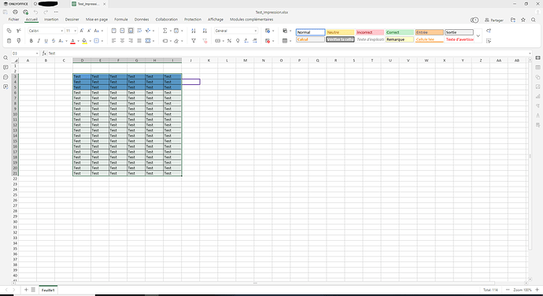Toggle the align bottom vertical alignment button
Image resolution: width=543 pixels, height=296 pixels.
tap(131, 31)
